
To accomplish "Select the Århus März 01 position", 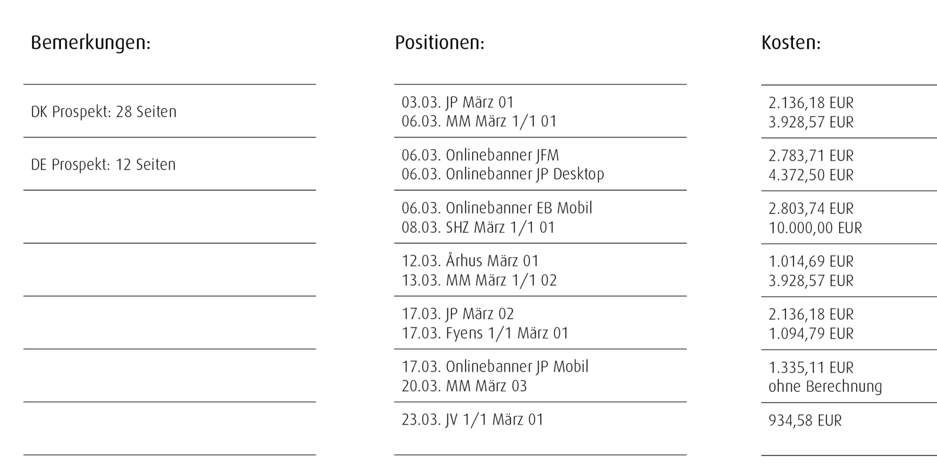I will click(470, 261).
